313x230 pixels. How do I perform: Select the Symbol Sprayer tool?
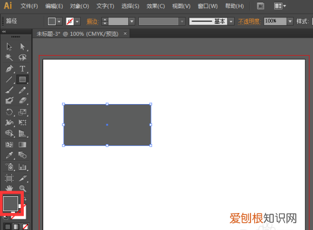[x=9, y=167]
